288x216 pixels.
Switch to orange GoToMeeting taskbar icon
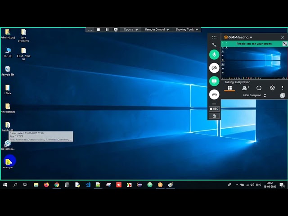(160, 185)
